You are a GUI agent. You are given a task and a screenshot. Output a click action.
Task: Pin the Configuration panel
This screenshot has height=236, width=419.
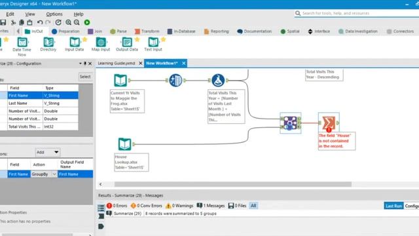pyautogui.click(x=85, y=64)
